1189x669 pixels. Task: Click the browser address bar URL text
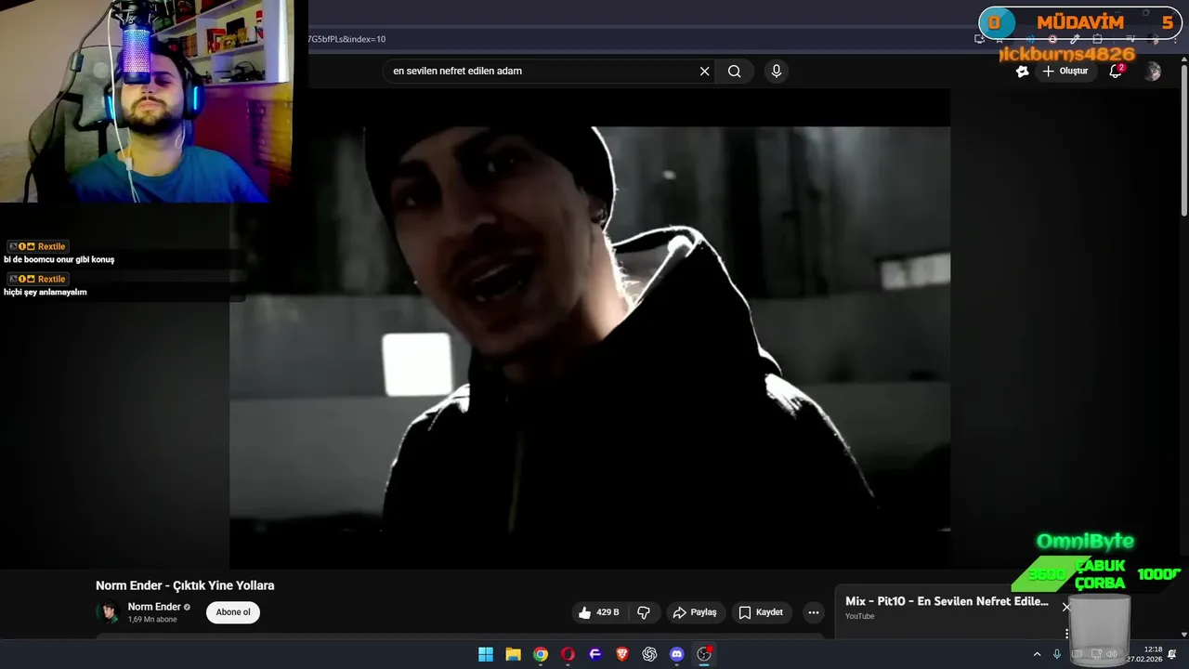tap(346, 39)
